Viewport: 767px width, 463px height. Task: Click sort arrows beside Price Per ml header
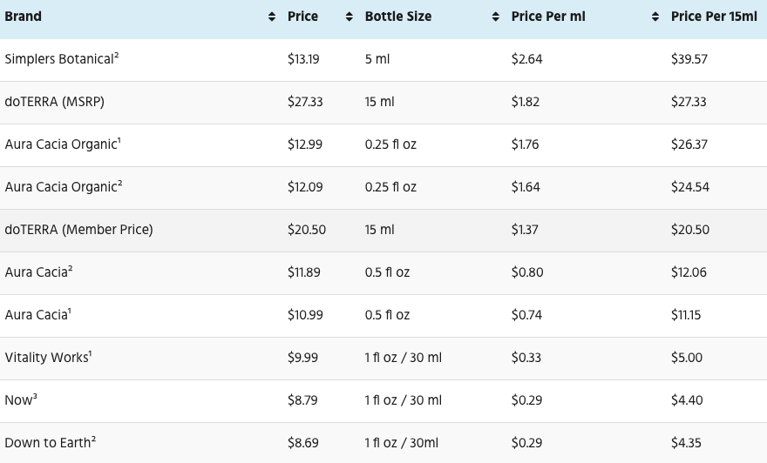(655, 17)
